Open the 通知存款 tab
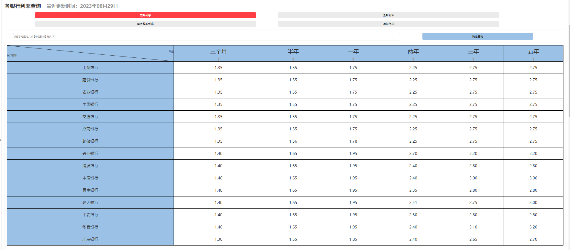 (389, 24)
